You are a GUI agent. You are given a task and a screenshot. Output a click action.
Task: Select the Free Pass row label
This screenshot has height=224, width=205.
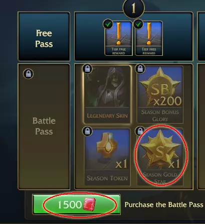coord(44,39)
